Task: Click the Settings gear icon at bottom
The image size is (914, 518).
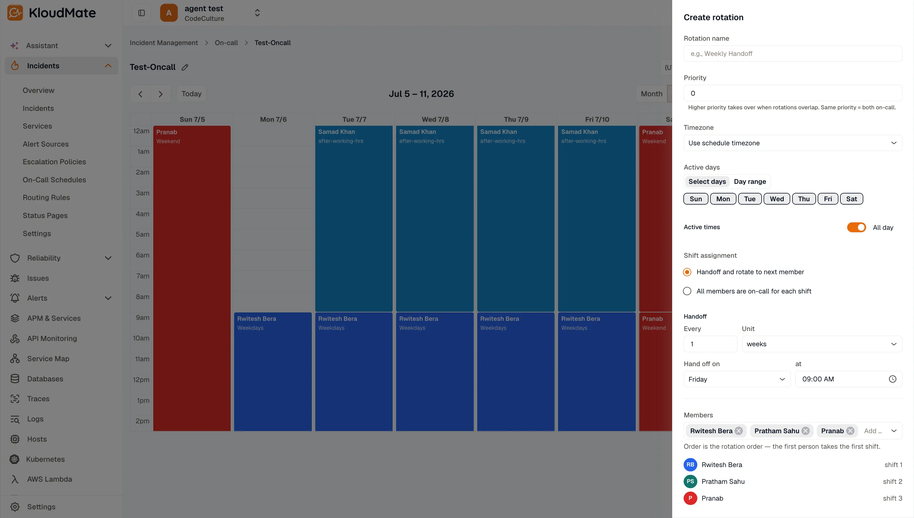Action: pos(15,507)
